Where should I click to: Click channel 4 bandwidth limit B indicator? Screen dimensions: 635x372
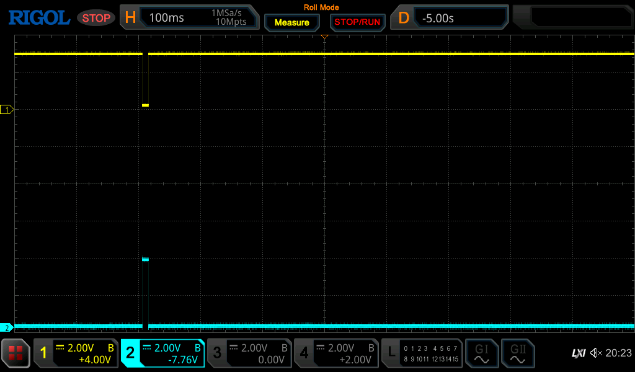pos(371,348)
